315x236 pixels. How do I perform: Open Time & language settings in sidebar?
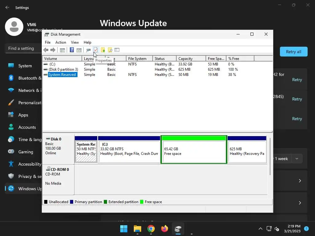23,140
